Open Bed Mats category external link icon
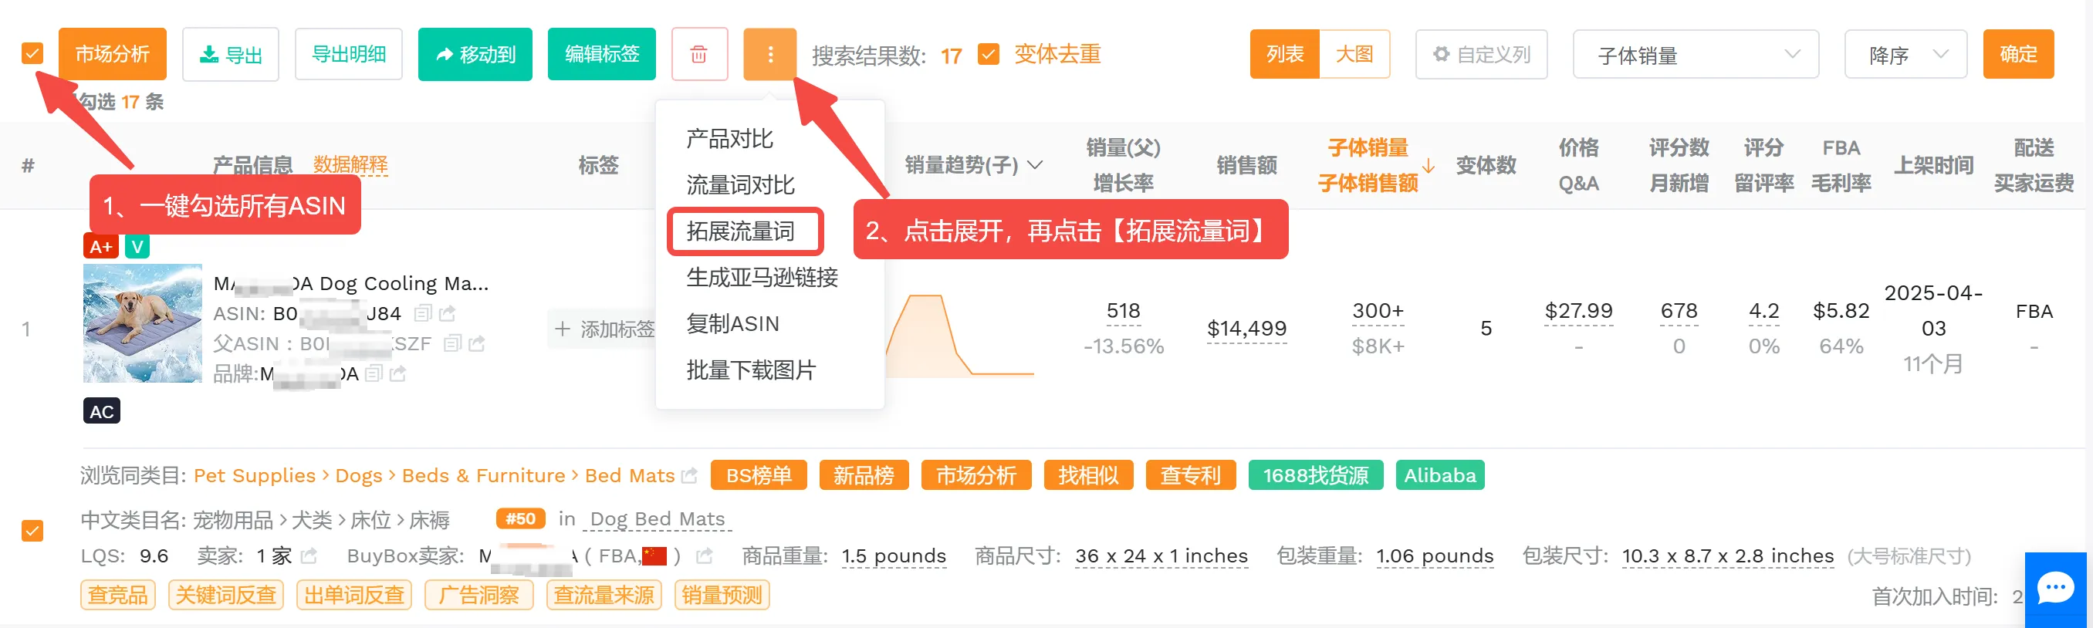Screen dimensions: 2093x628 click(x=690, y=476)
